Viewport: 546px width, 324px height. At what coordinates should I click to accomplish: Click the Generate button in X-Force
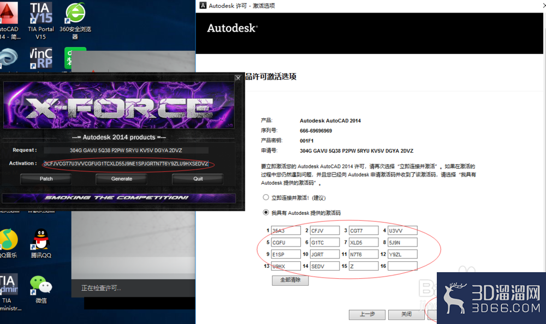click(x=122, y=179)
